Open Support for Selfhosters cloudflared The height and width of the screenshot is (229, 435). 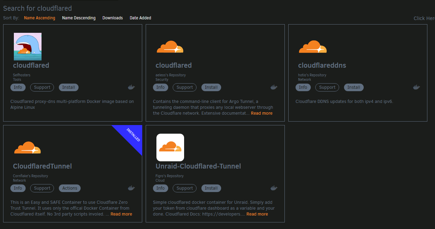(42, 87)
